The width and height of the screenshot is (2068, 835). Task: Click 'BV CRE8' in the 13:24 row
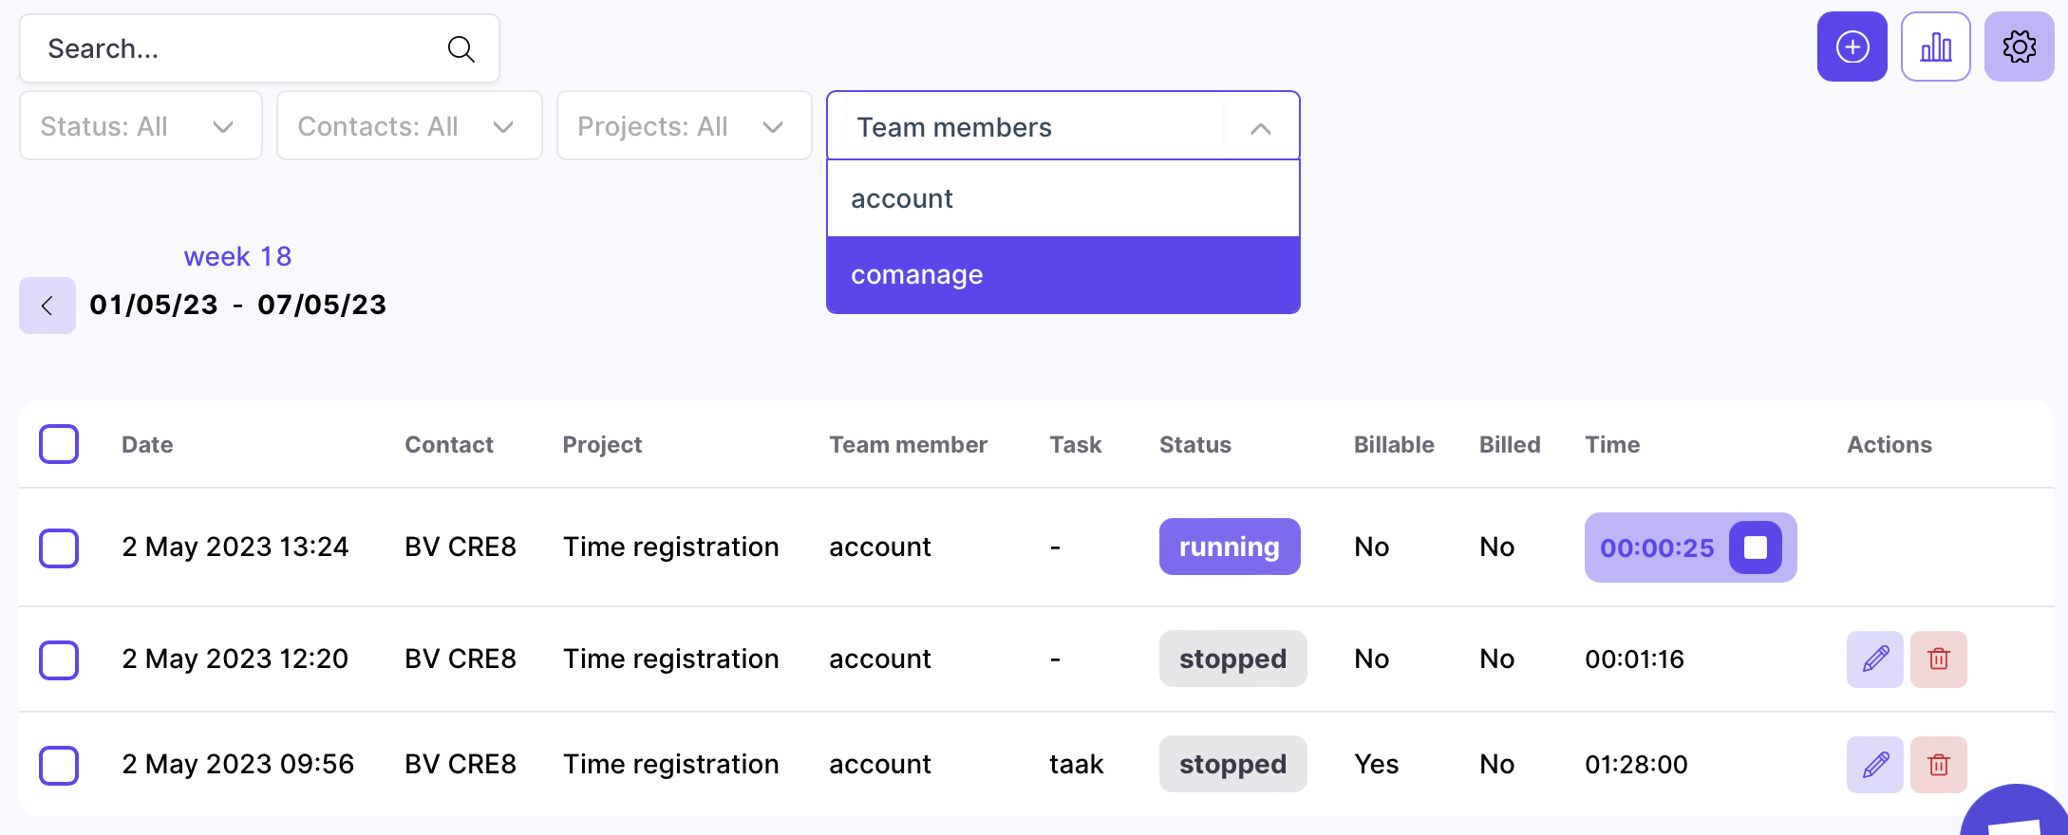[x=461, y=547]
